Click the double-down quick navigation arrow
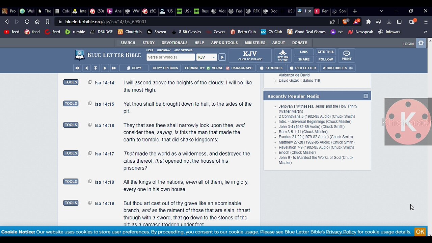Screen dimensions: 432x243 96,68
